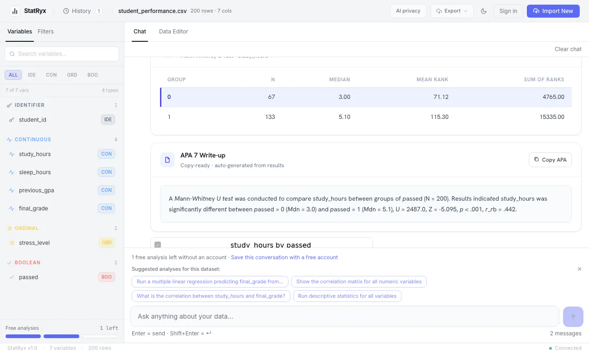
Task: Select the stress_level variable
Action: 62,242
